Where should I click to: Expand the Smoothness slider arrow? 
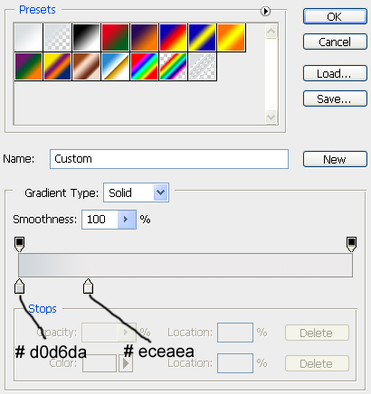point(127,220)
